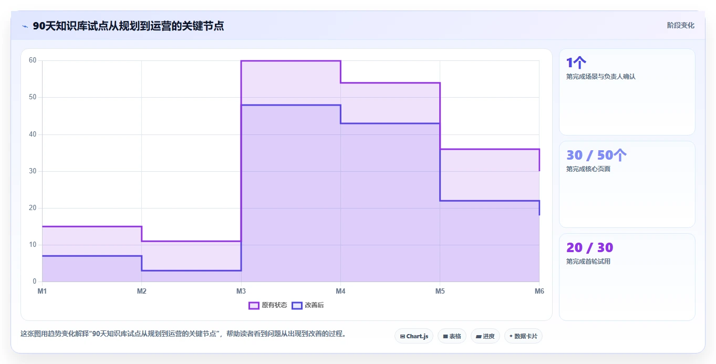
Task: Click the 20 y-axis value
Action: (33, 208)
